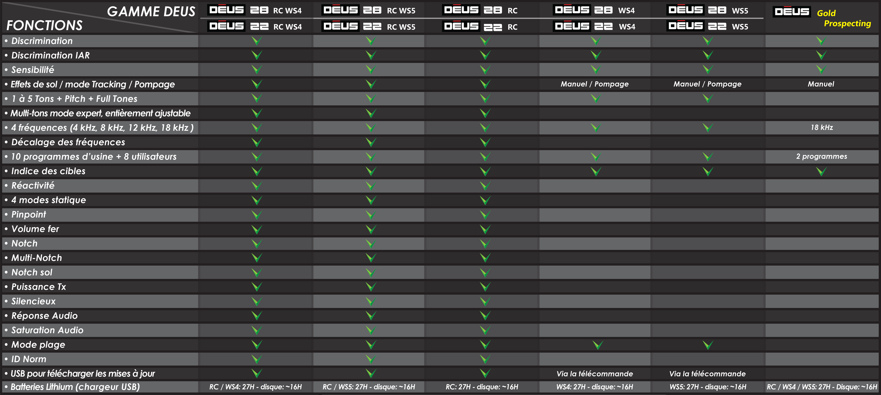The width and height of the screenshot is (881, 395).
Task: Click the '2 programmes' cell
Action: point(821,156)
